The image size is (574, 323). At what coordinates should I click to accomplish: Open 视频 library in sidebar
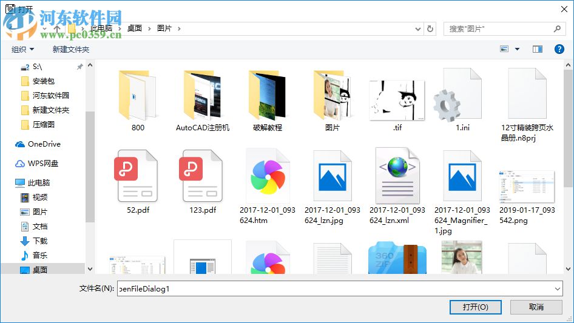click(x=34, y=198)
